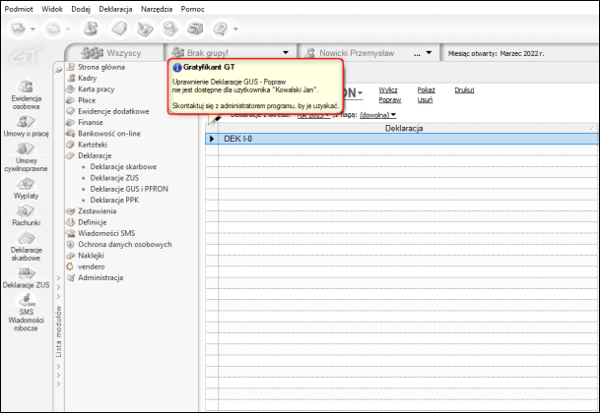Image resolution: width=600 pixels, height=413 pixels.
Task: Click the Lista modułów vertical label
Action: pos(58,331)
